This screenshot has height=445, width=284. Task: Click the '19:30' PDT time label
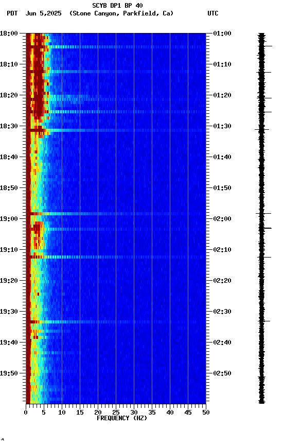9,312
